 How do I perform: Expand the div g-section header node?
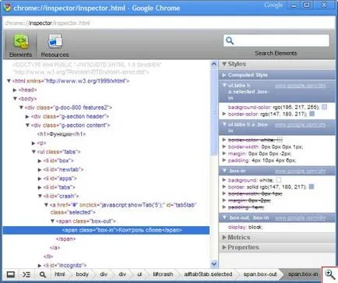tap(27, 116)
